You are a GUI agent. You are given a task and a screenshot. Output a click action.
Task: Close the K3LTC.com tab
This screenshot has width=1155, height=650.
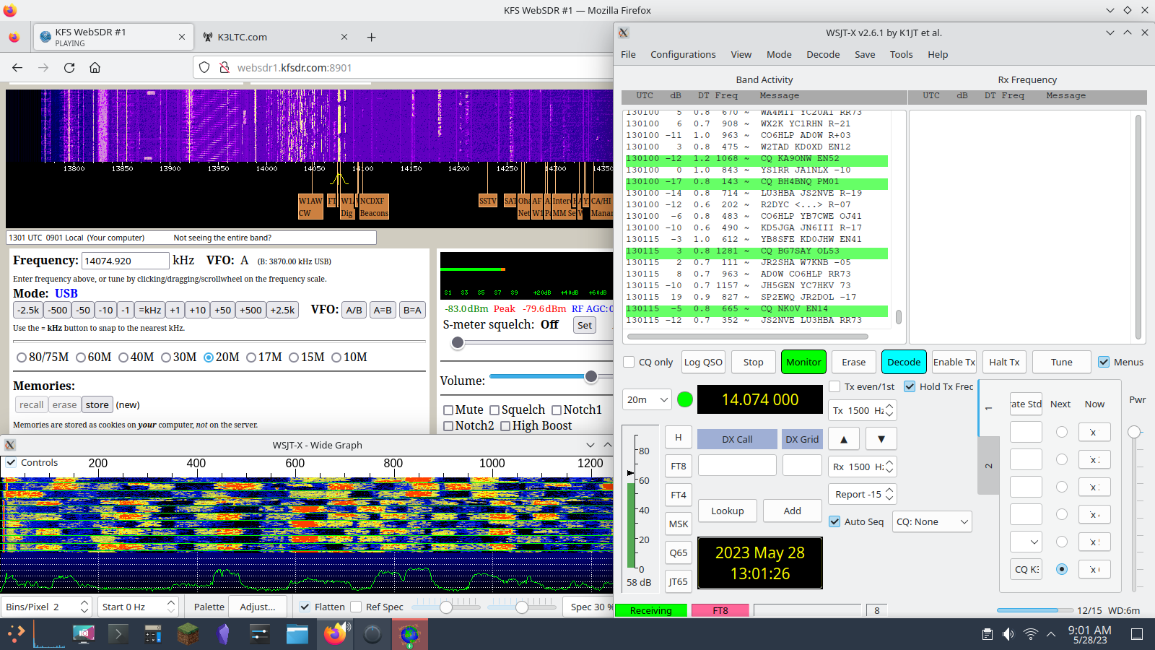point(344,37)
